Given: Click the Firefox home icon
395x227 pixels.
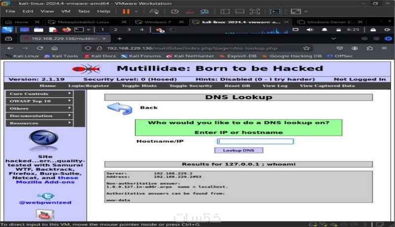Looking at the screenshot, I should pyautogui.click(x=54, y=48).
